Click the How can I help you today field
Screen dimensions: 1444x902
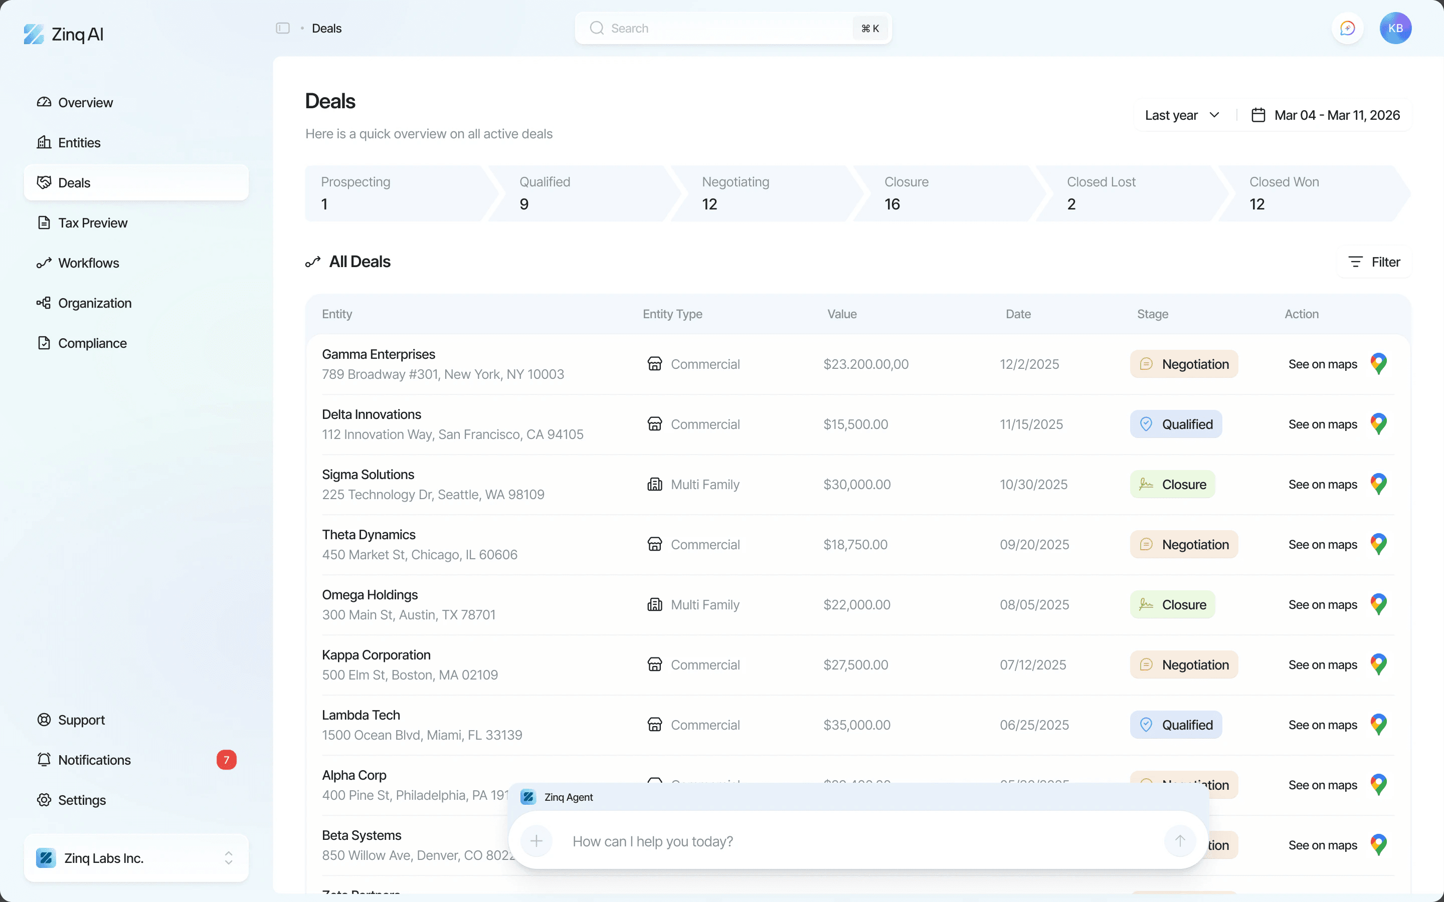click(x=857, y=841)
